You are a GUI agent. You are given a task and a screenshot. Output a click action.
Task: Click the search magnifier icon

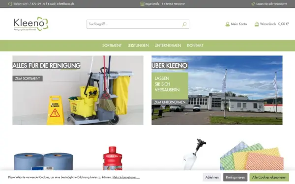pos(184,24)
